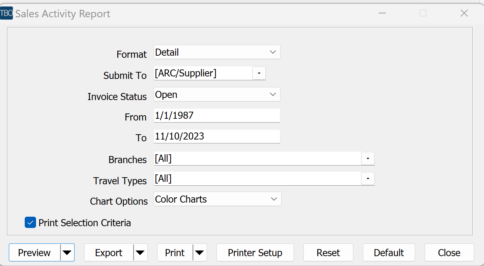Click the From date field 1/1/1987

click(217, 116)
